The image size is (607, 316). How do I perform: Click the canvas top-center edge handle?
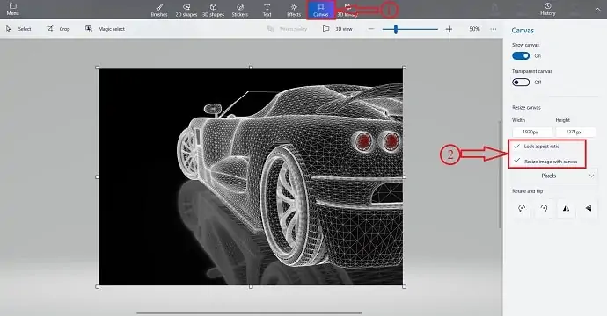pyautogui.click(x=251, y=68)
